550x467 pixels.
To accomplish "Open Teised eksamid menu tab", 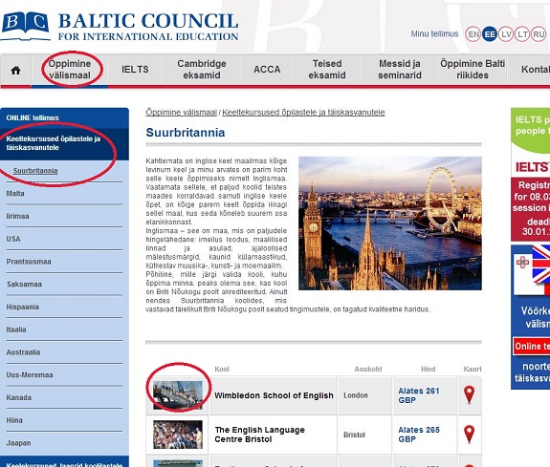I will point(327,70).
